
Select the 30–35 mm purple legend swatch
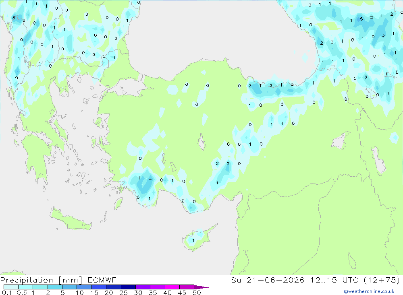tap(143, 287)
